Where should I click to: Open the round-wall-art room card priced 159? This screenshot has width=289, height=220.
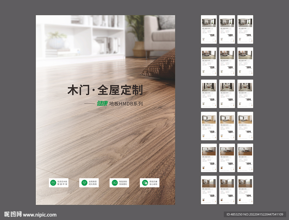(209, 190)
